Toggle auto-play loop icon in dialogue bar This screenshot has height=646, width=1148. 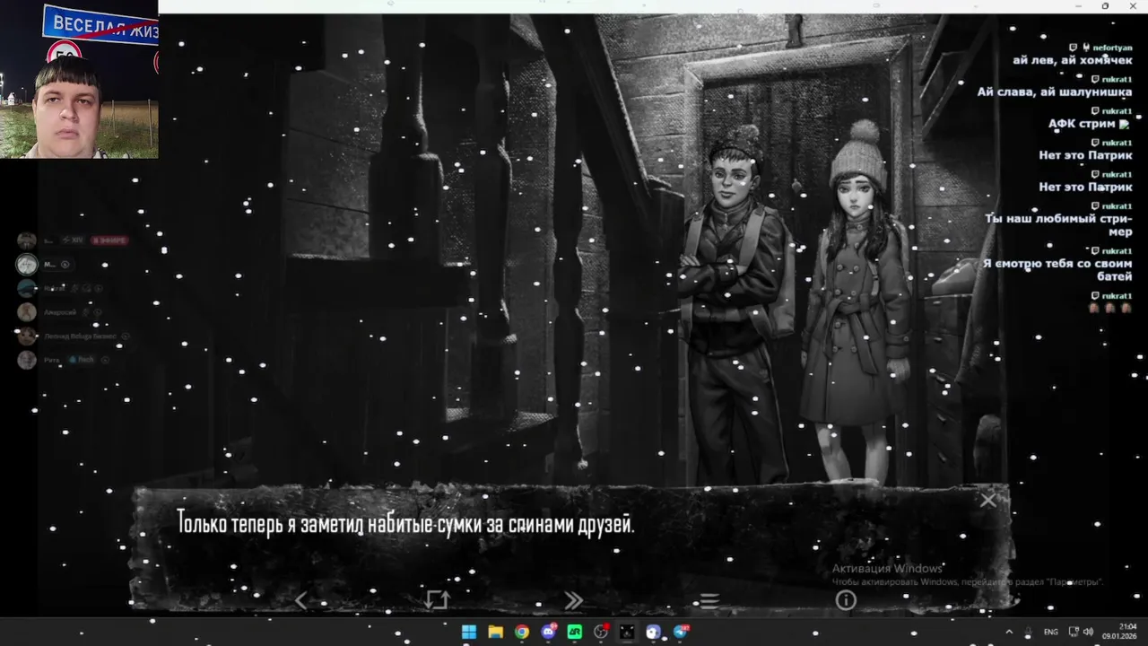(x=437, y=599)
